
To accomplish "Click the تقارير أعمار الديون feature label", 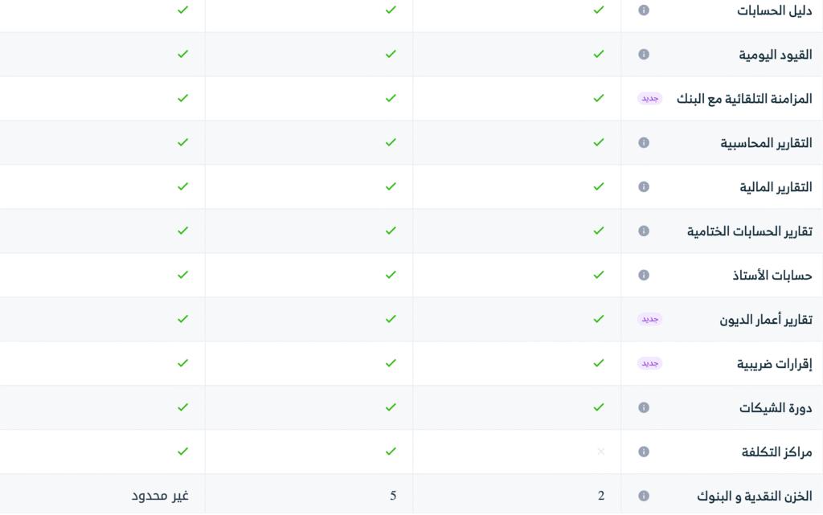I will pyautogui.click(x=765, y=320).
